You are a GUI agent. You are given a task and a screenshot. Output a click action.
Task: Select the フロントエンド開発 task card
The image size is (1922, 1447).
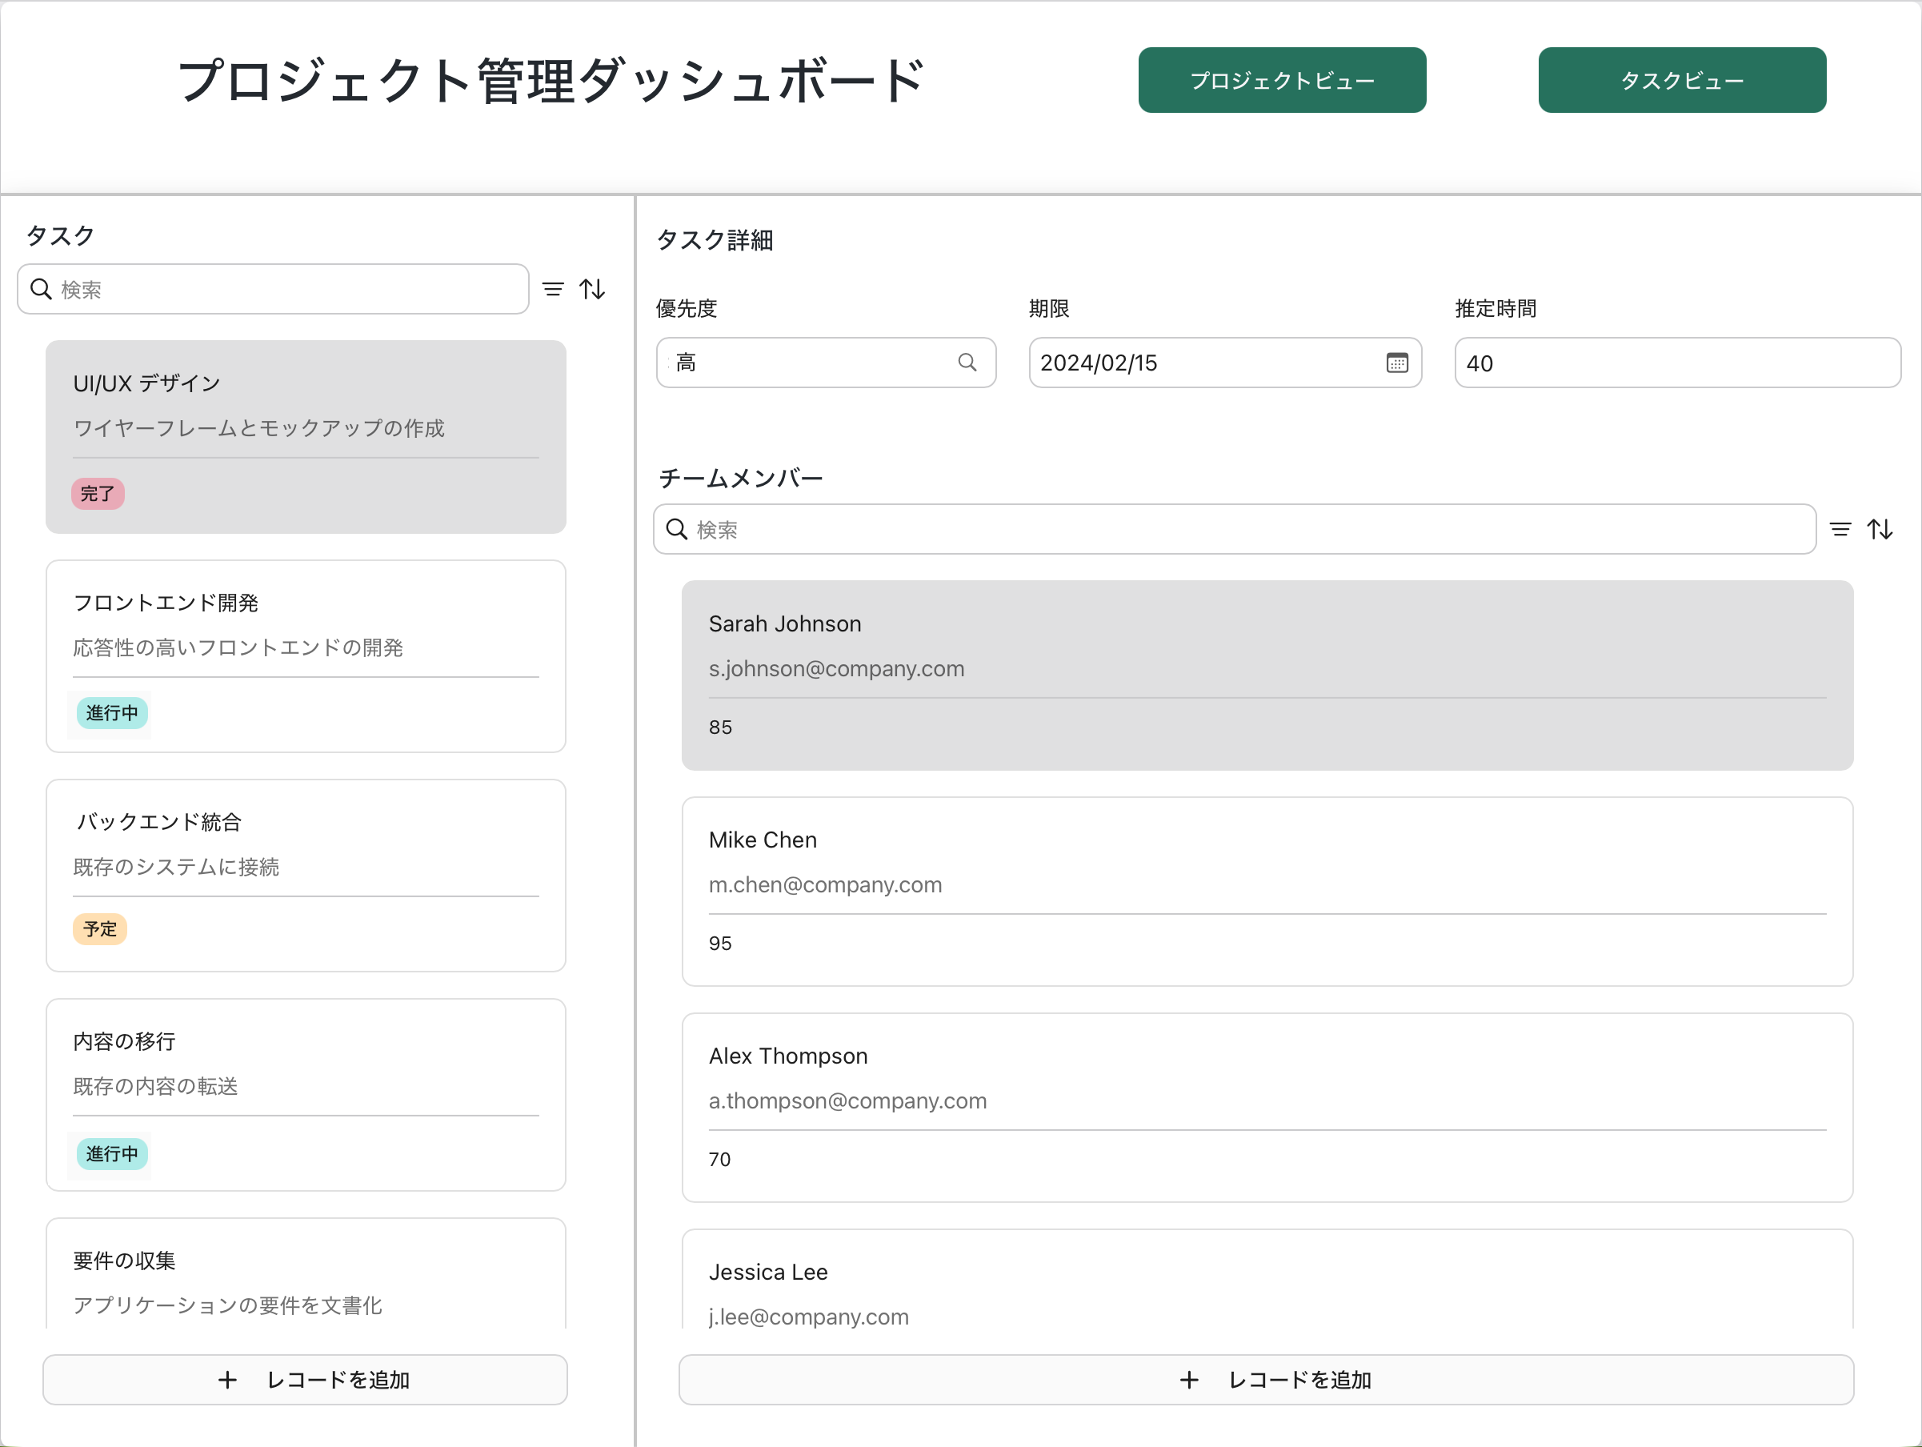pyautogui.click(x=305, y=656)
